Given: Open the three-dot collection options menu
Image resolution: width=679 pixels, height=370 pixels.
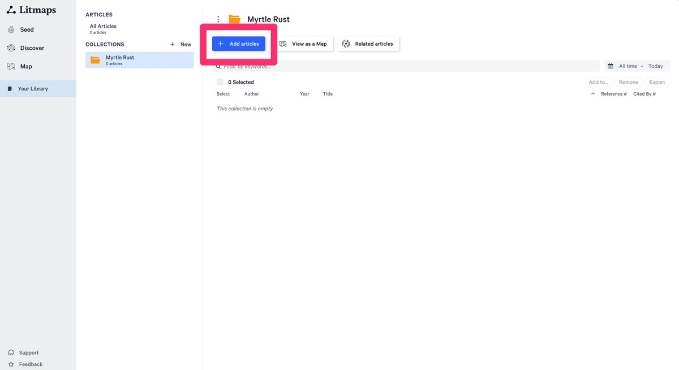Looking at the screenshot, I should pos(218,19).
